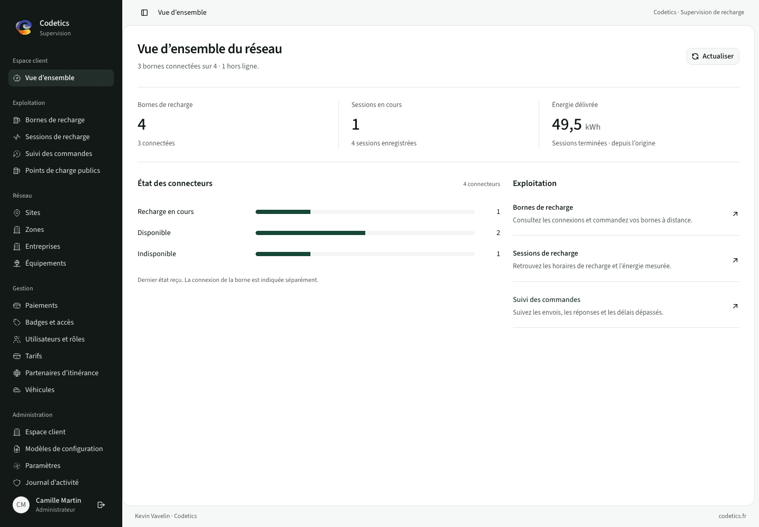Click the Paramètres gear icon
The image size is (759, 527).
tap(17, 466)
